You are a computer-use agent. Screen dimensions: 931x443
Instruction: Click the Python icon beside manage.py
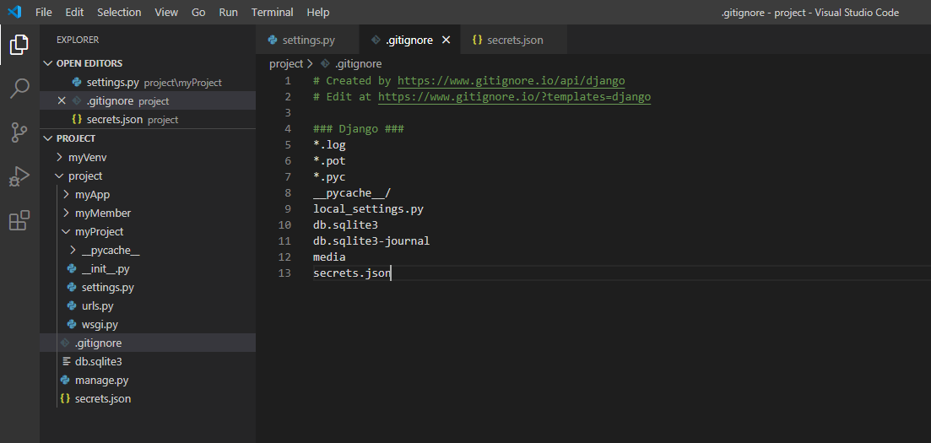65,380
